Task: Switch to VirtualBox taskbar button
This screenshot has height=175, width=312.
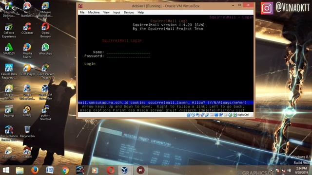Action: point(125,170)
